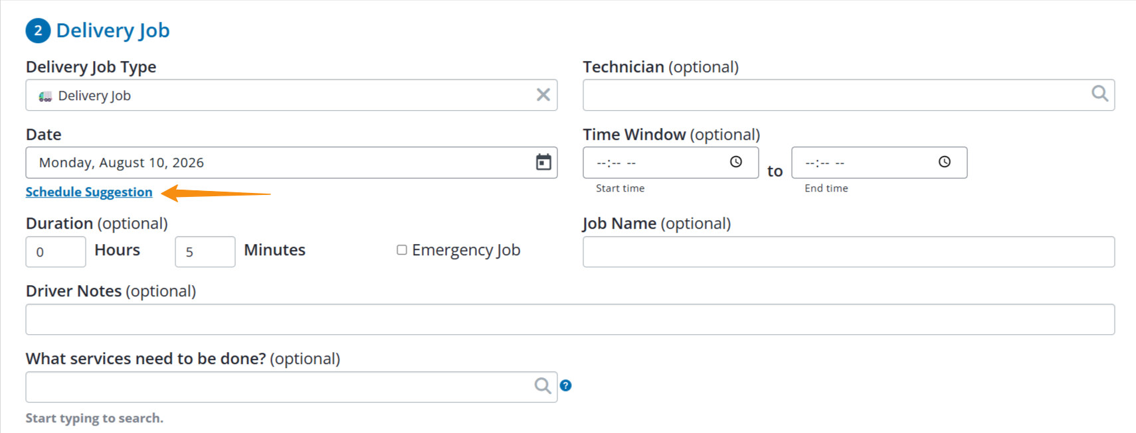Focus the Hours duration field
1136x433 pixels.
coord(56,252)
